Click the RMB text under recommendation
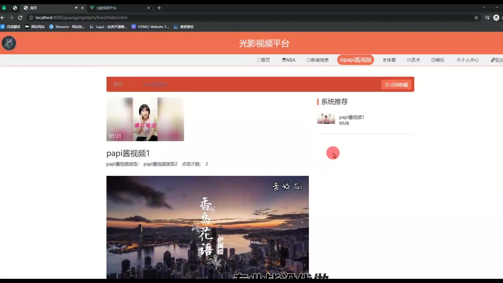 tap(344, 123)
